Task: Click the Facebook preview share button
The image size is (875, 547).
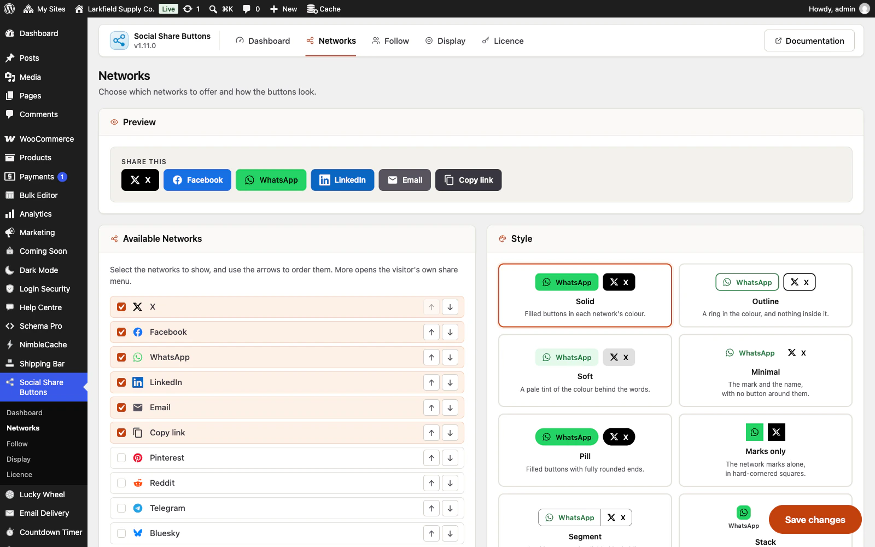Action: click(197, 180)
